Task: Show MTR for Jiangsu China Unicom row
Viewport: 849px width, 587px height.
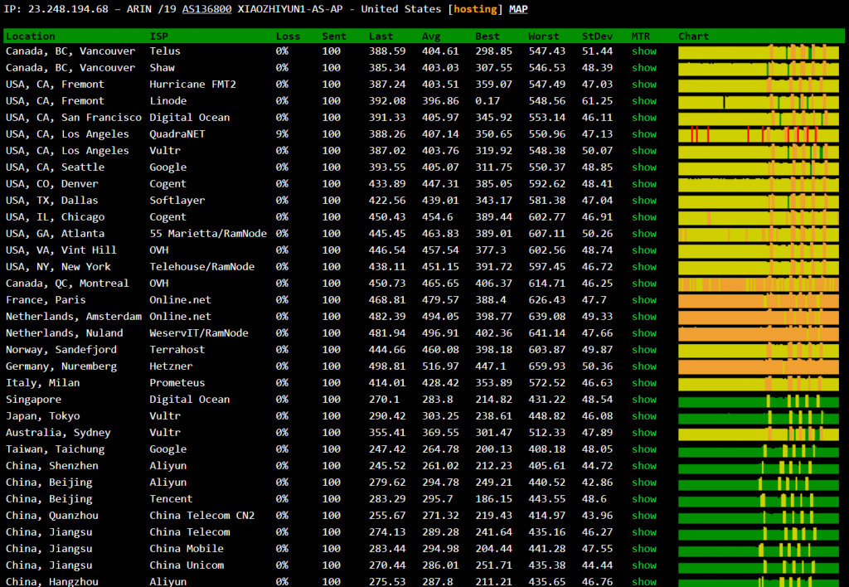Action: click(643, 565)
